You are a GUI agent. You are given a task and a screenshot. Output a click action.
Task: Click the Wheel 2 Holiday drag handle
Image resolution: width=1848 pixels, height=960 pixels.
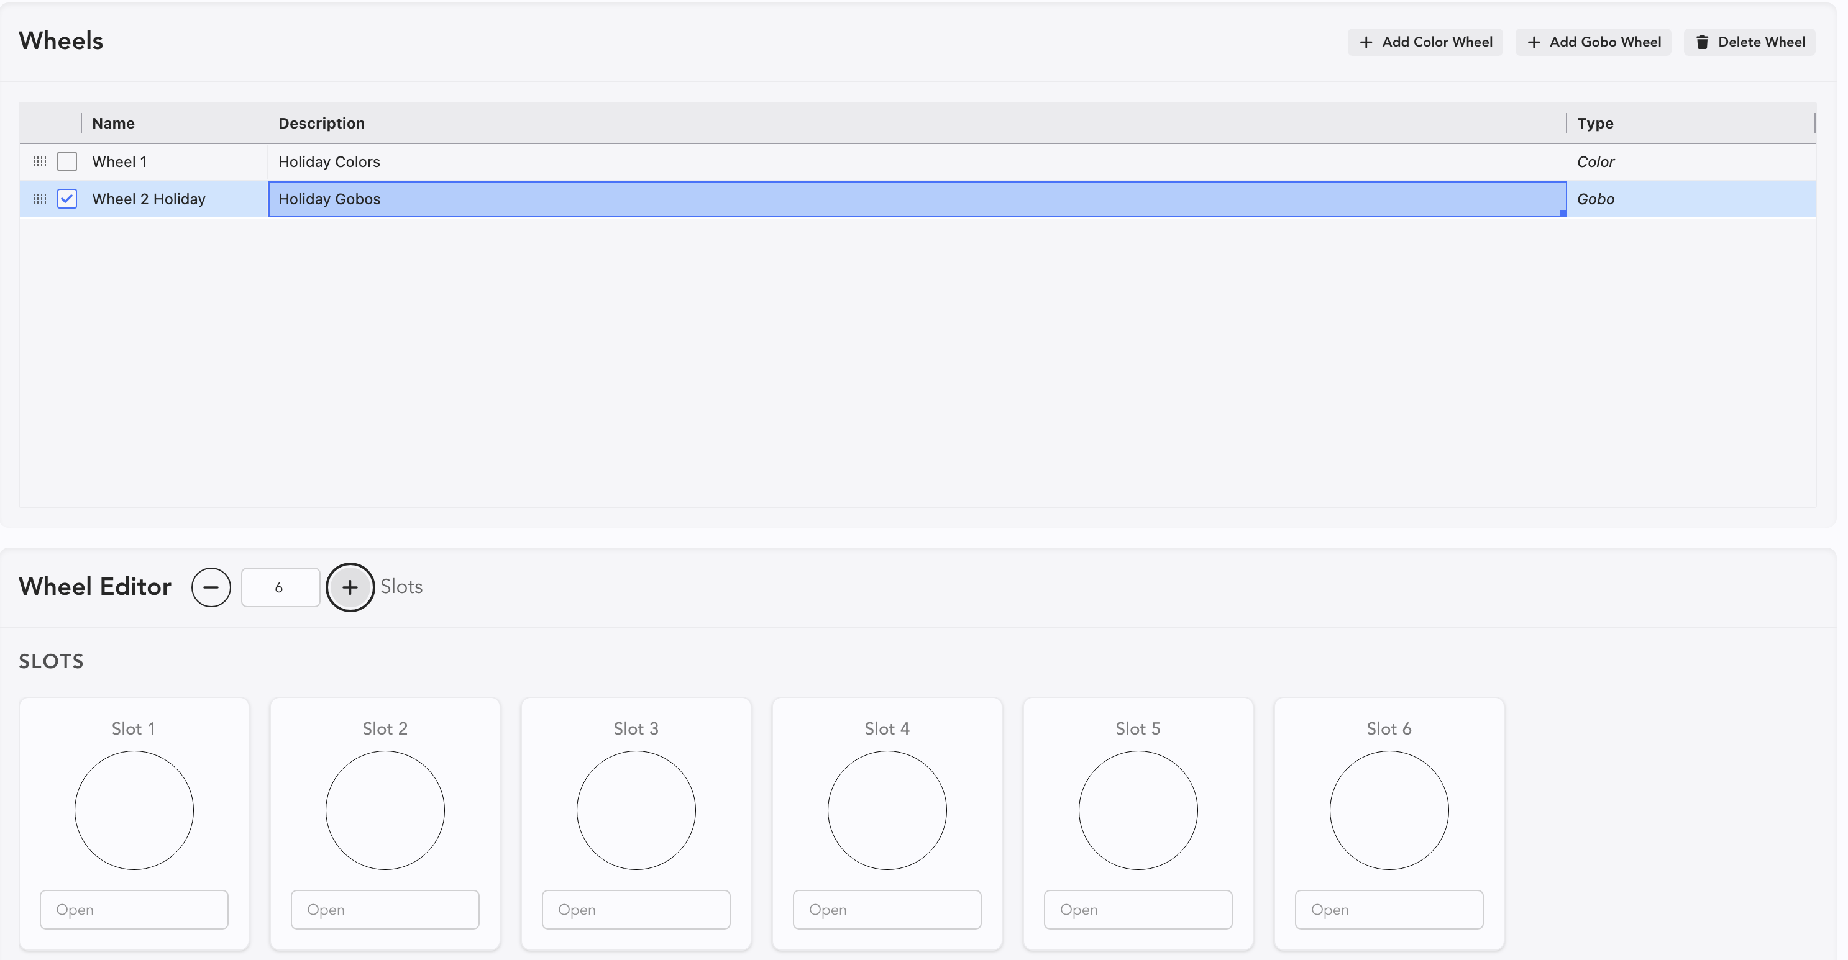pos(39,199)
